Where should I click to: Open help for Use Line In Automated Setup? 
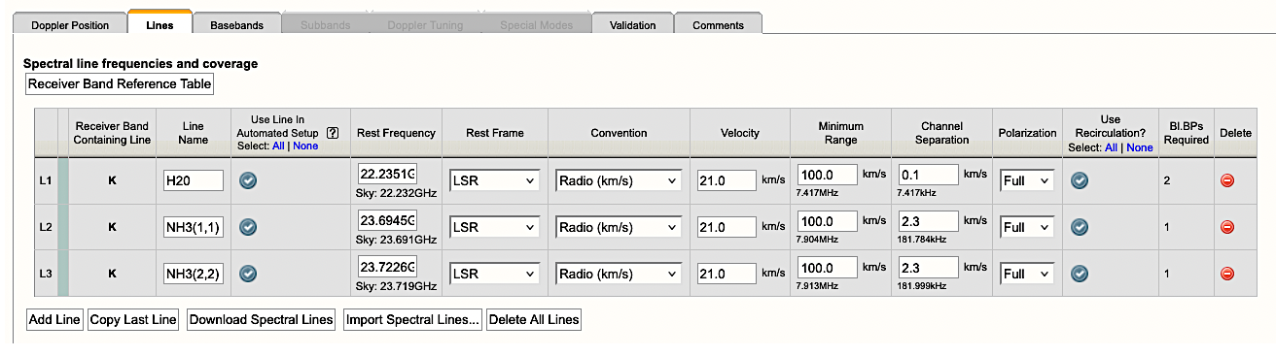pos(333,133)
